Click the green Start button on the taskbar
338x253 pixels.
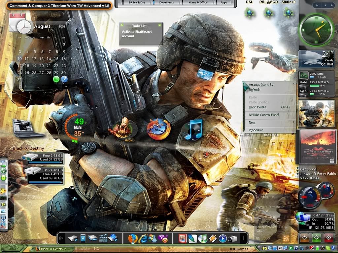(x=13, y=248)
